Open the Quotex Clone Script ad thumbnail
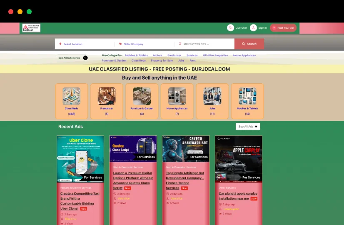Screen dimensions: 344x225 point(133,149)
